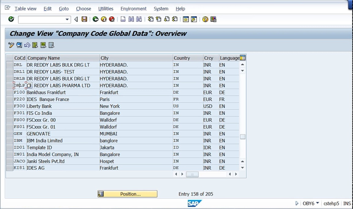Click the search help icon in DRLP row
The image size is (353, 209).
(x=29, y=85)
